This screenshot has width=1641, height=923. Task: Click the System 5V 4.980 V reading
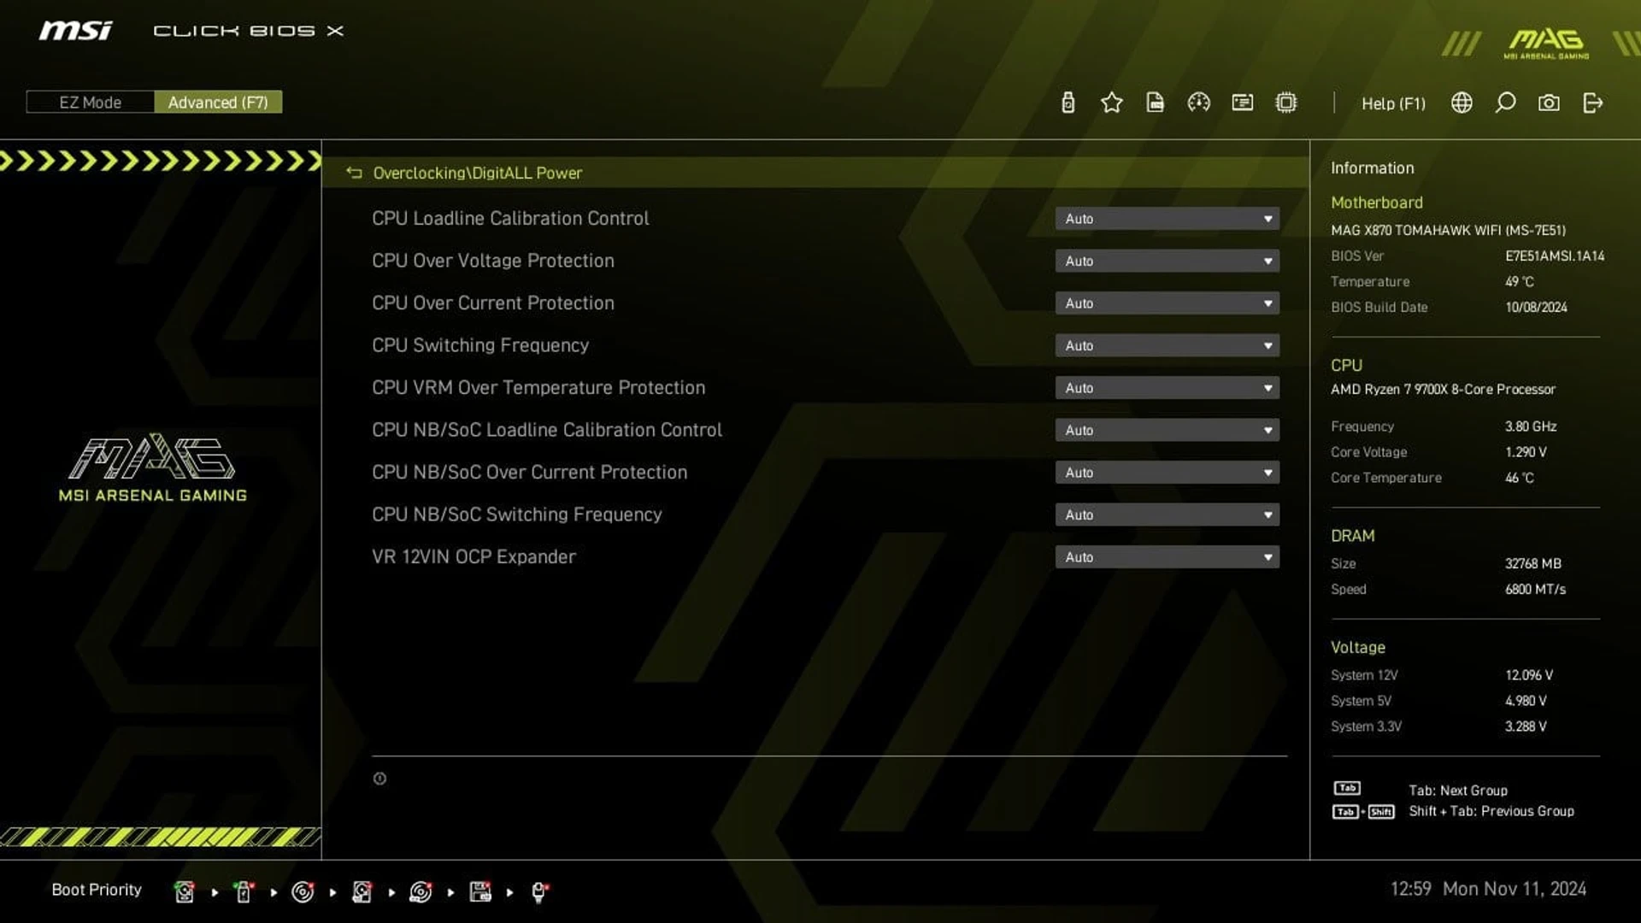tap(1526, 701)
